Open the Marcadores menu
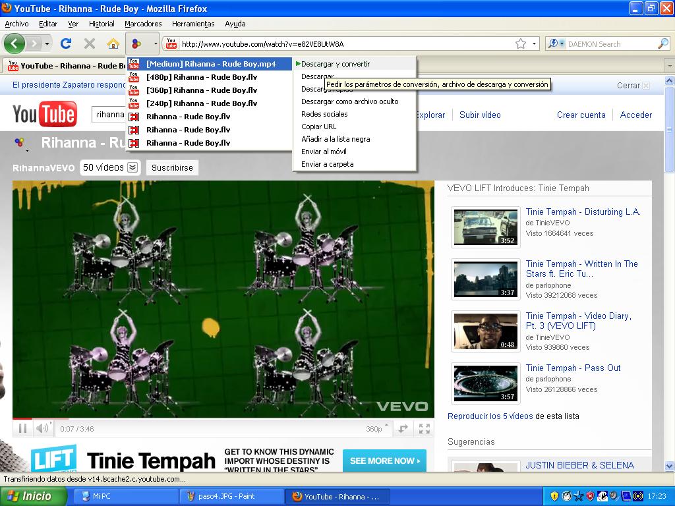The width and height of the screenshot is (675, 506). pos(143,24)
